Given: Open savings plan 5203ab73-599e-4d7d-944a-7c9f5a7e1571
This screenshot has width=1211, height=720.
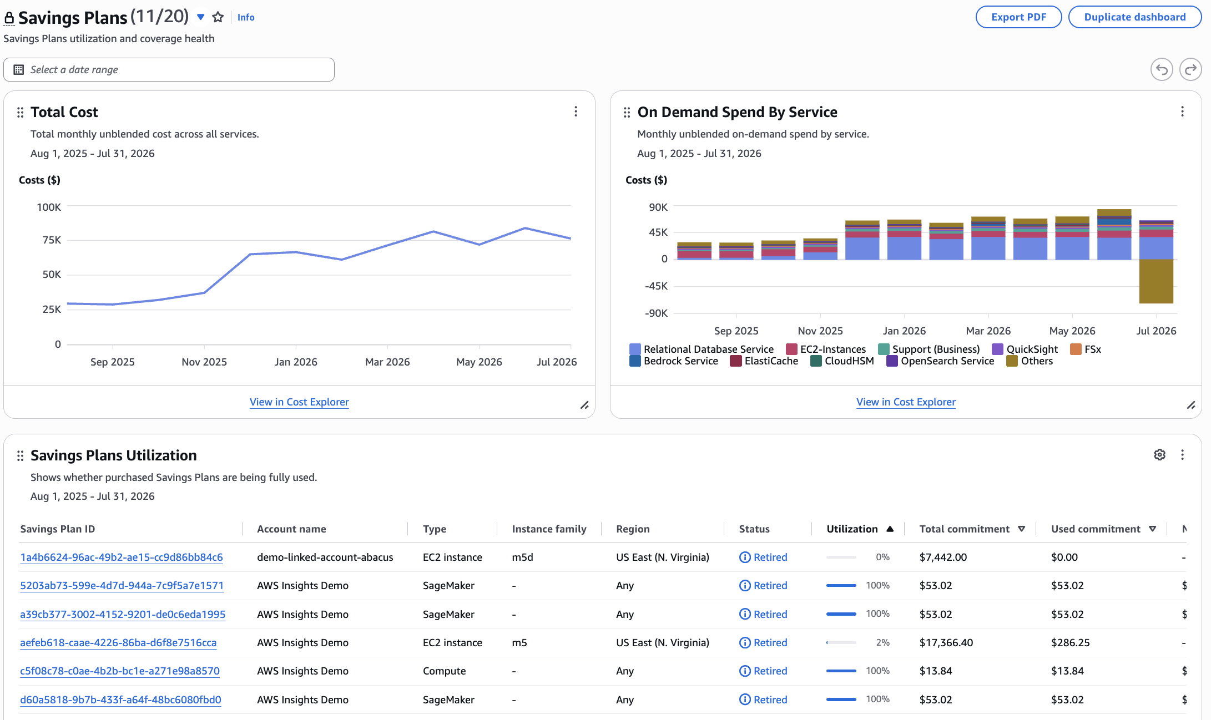Looking at the screenshot, I should coord(122,585).
